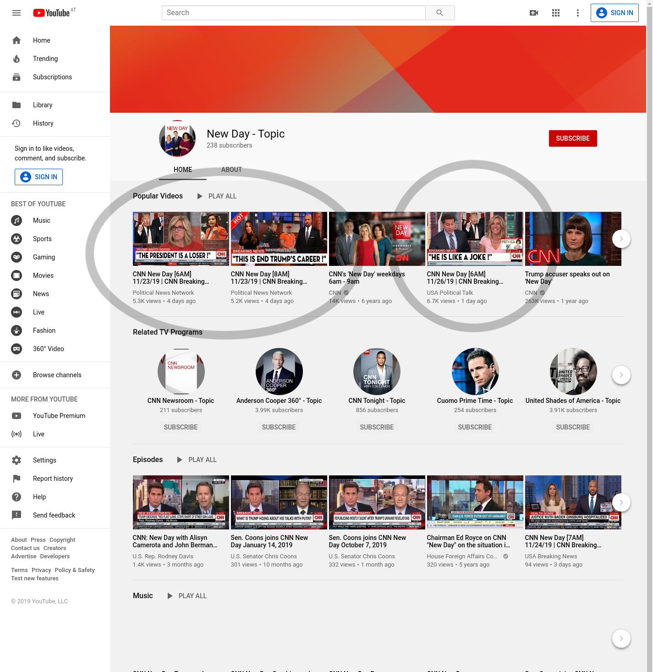The height and width of the screenshot is (672, 653).
Task: Show more Episodes with right arrow
Action: [x=621, y=502]
